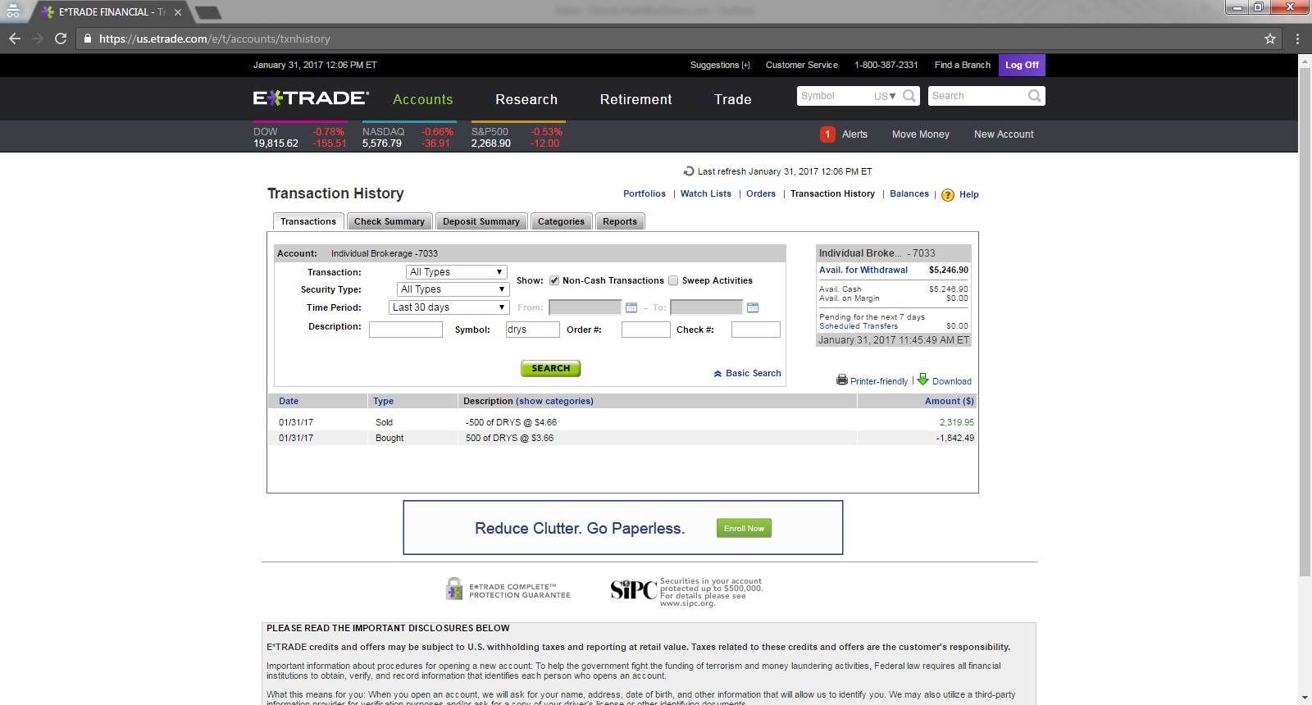Sort transactions by Date column header
Image resolution: width=1312 pixels, height=705 pixels.
coord(289,401)
